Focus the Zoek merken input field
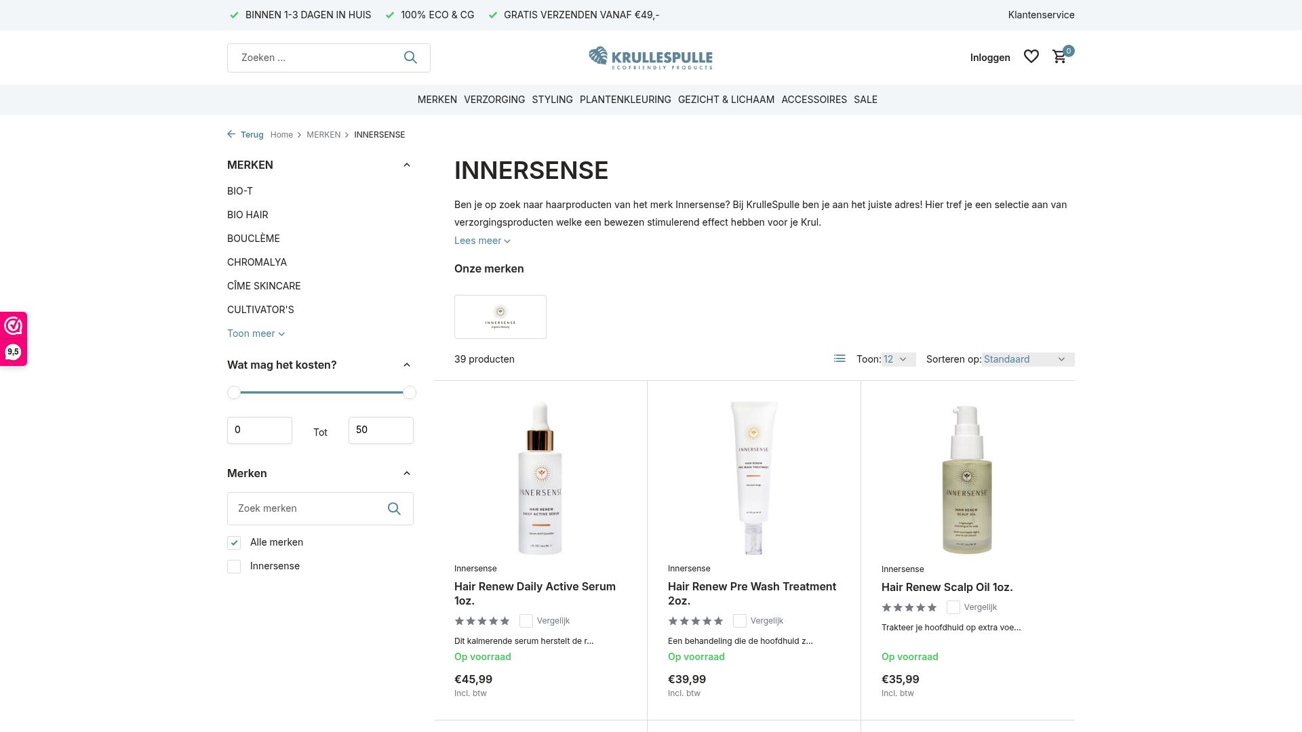The height and width of the screenshot is (732, 1302). click(x=320, y=508)
